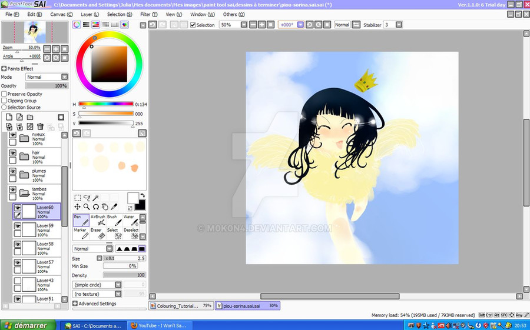
Task: Pick the magic wand tool
Action: (x=95, y=198)
